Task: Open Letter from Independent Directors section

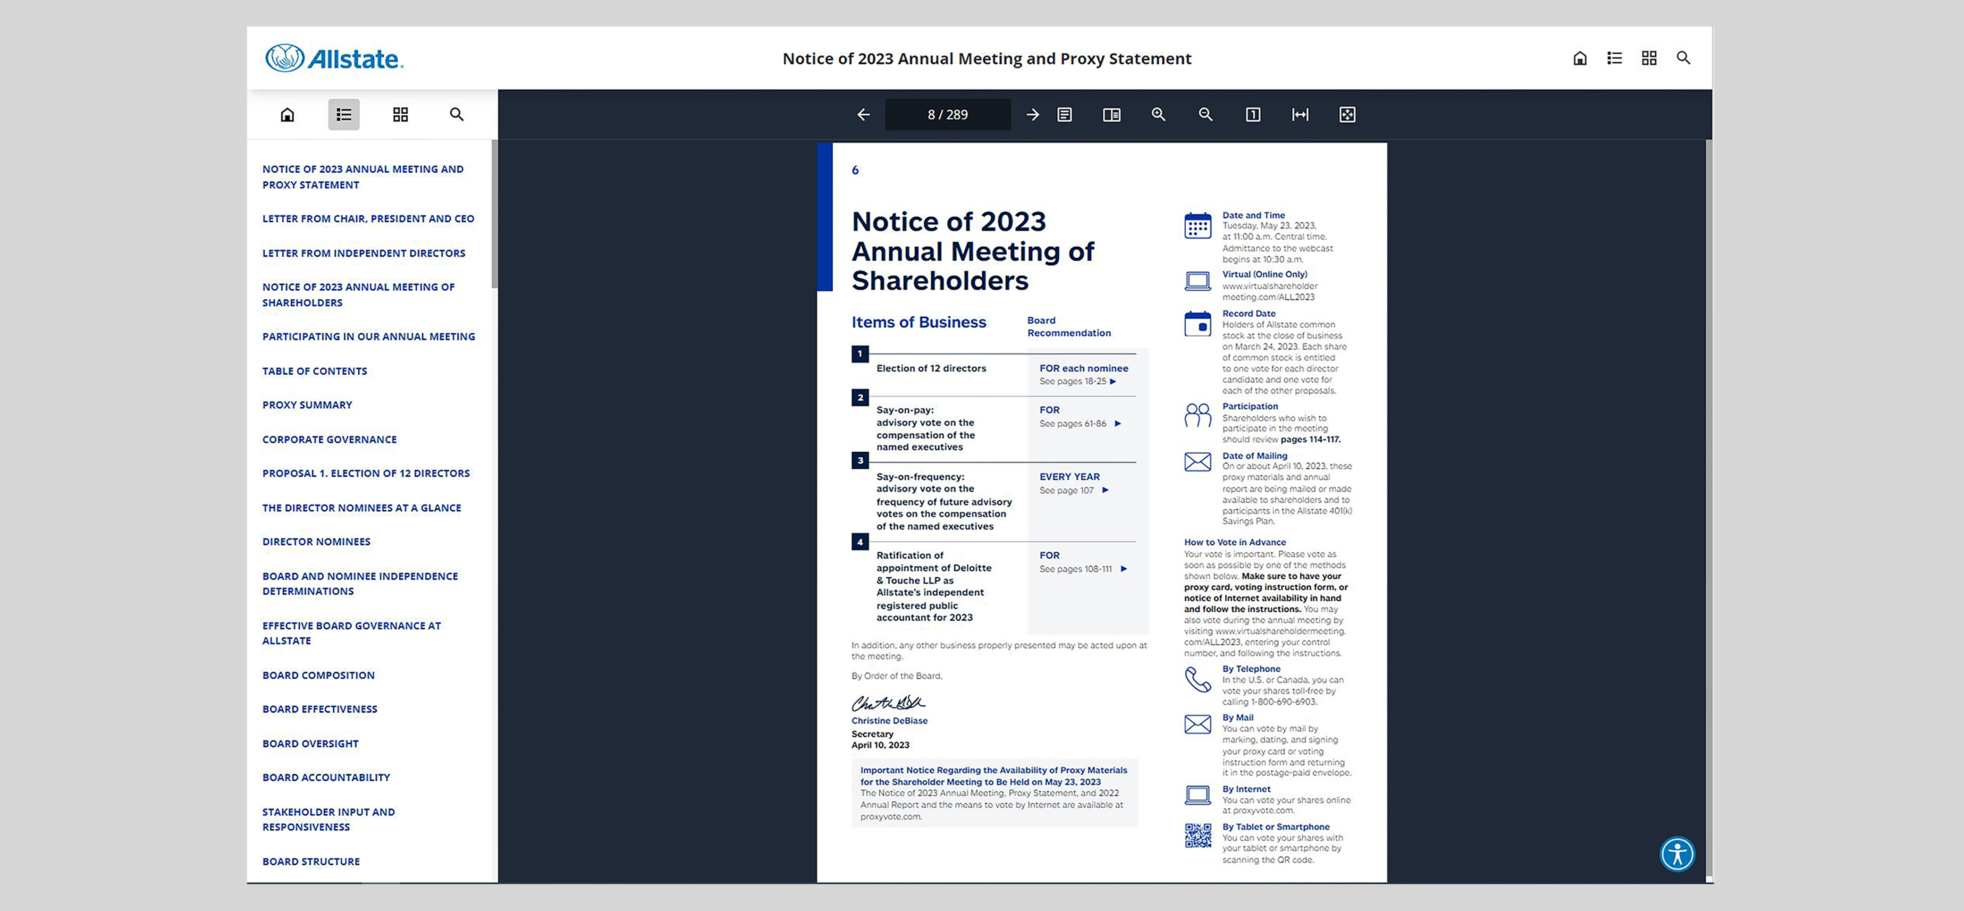Action: pos(363,253)
